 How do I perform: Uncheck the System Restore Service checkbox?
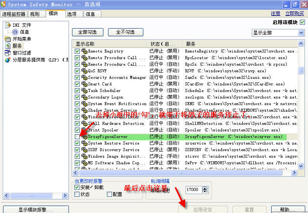point(77,143)
